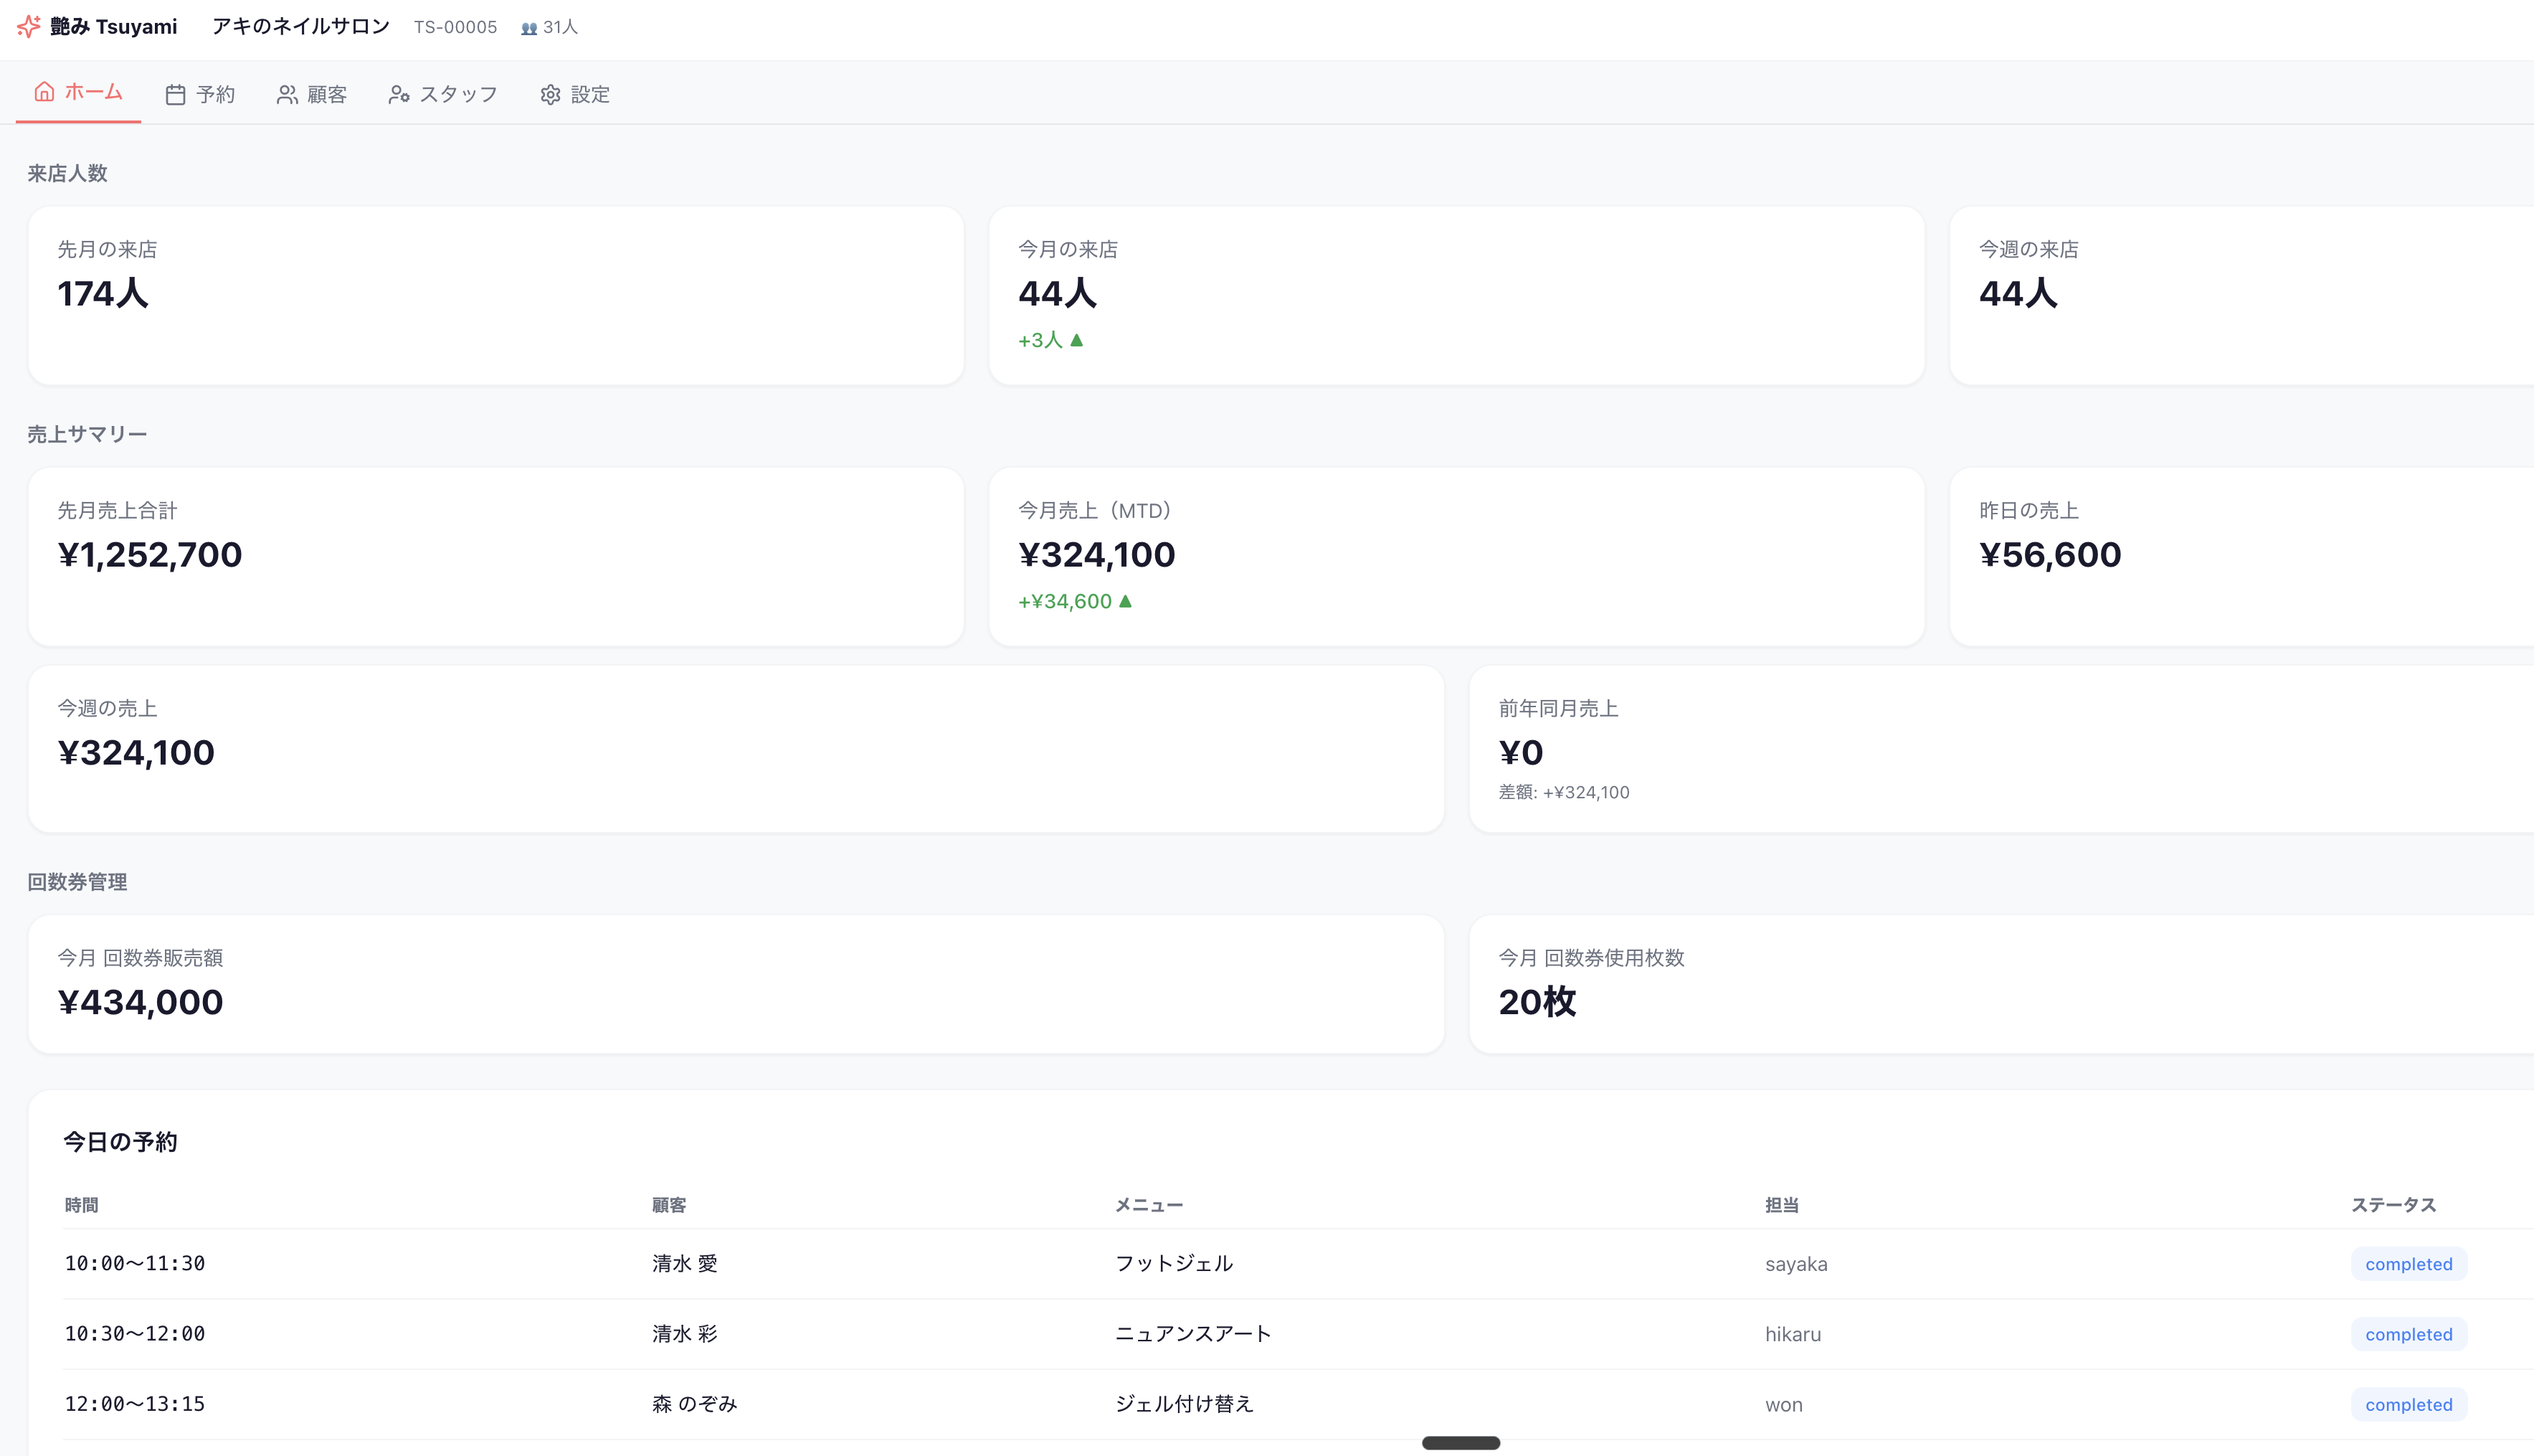
Task: Click the 昨日の売上 label
Action: click(x=2029, y=510)
